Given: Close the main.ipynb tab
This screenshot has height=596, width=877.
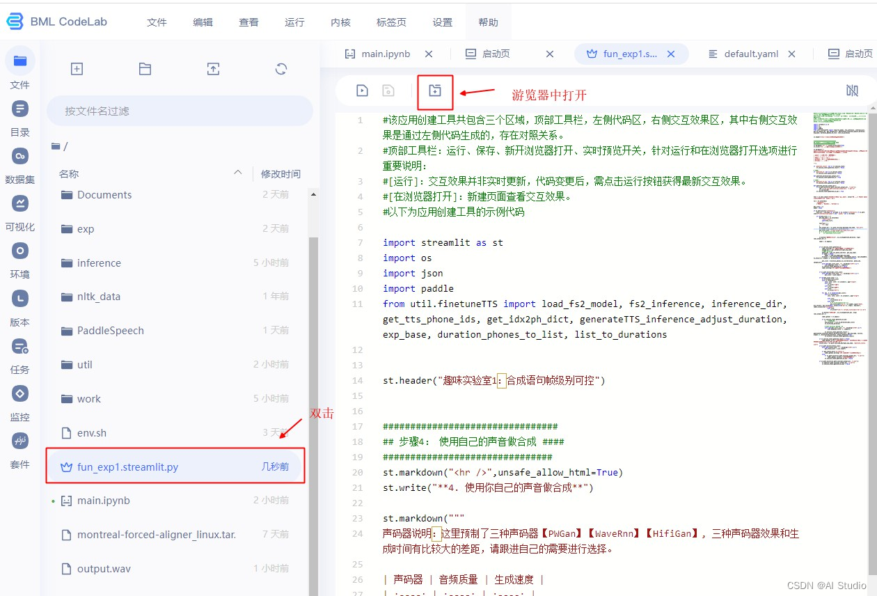Looking at the screenshot, I should (x=429, y=54).
